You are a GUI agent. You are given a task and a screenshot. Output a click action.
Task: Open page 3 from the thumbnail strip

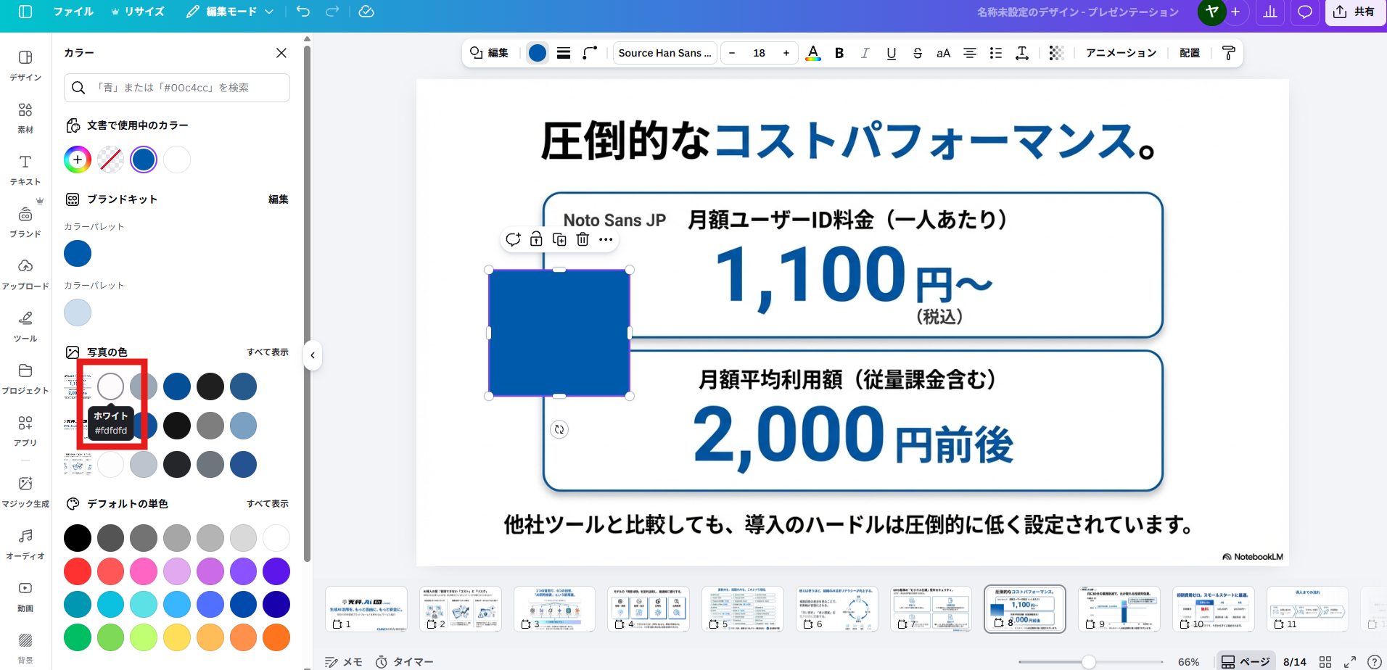pos(554,608)
